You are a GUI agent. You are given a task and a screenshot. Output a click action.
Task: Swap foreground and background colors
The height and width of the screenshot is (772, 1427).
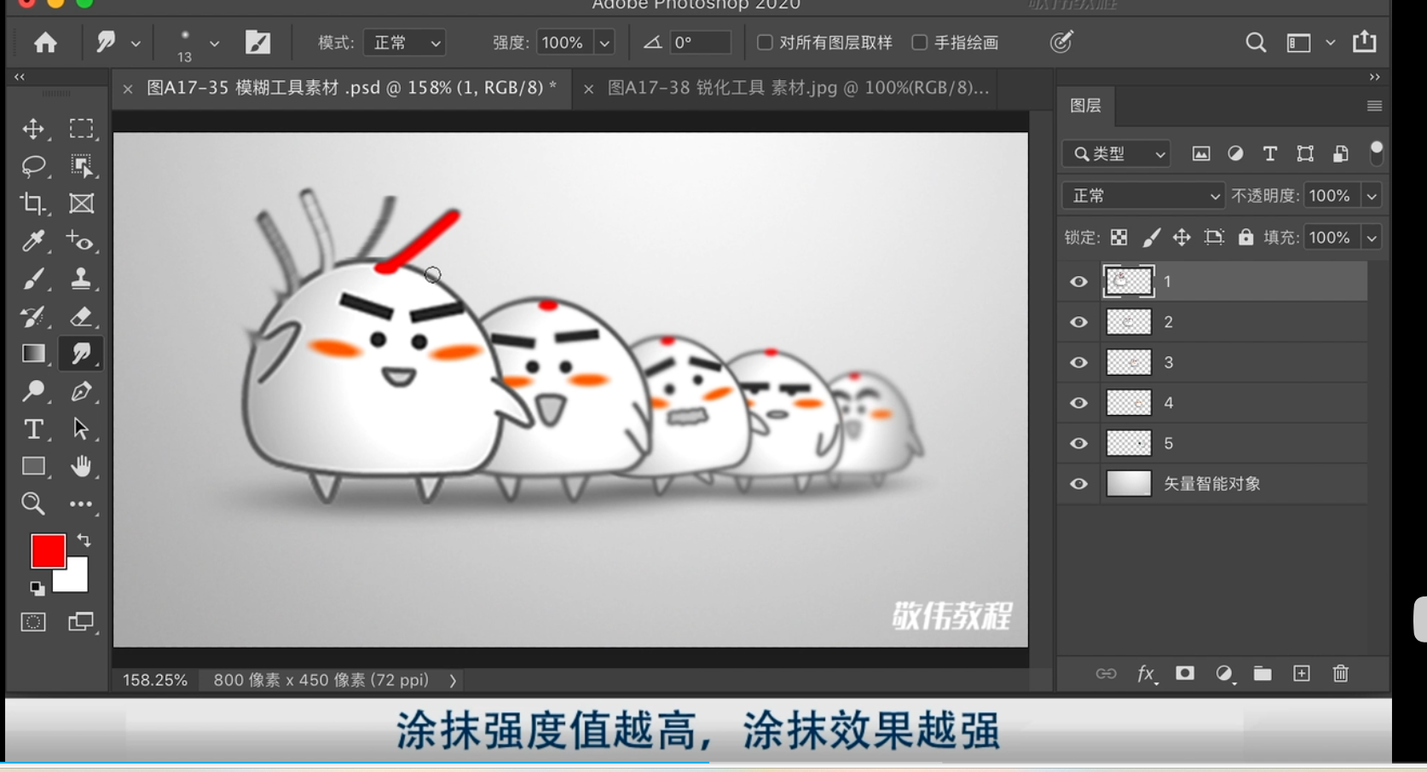[84, 540]
